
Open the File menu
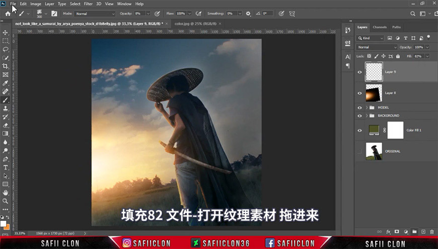pyautogui.click(x=13, y=4)
